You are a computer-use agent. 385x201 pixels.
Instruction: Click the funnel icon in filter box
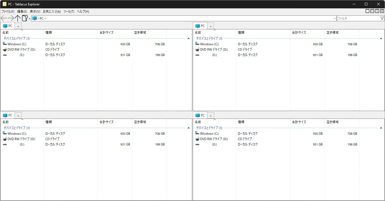point(382,18)
